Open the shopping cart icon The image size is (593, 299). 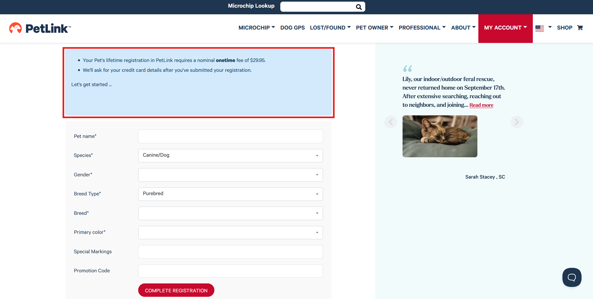580,28
